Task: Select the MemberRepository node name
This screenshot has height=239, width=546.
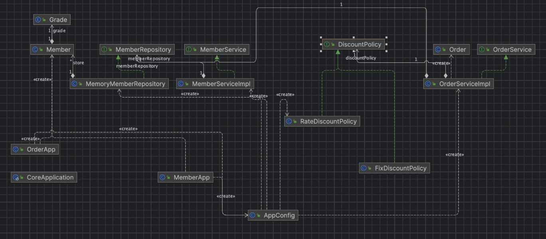Action: tap(143, 50)
